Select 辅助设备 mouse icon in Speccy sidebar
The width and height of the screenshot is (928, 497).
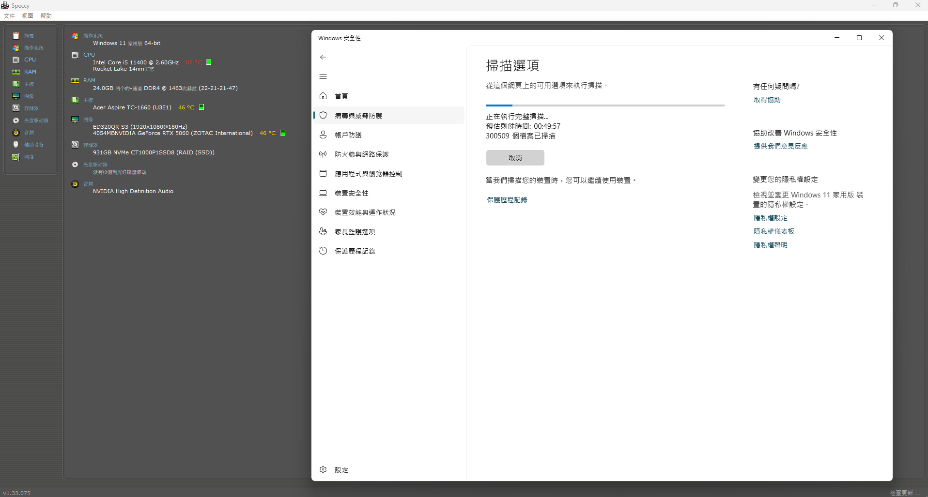point(16,145)
